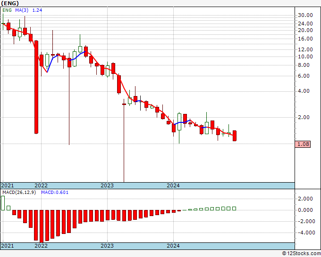Click the MACD:0.601 value label
This screenshot has width=321, height=257.
(x=55, y=193)
